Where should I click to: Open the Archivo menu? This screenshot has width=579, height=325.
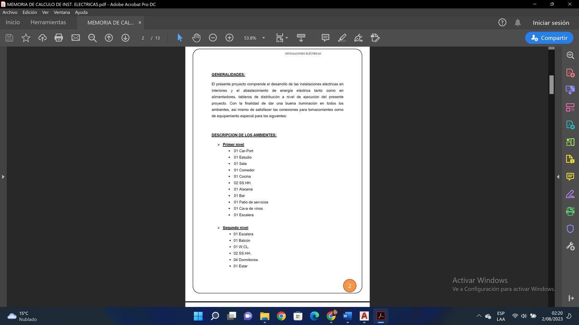(x=10, y=12)
